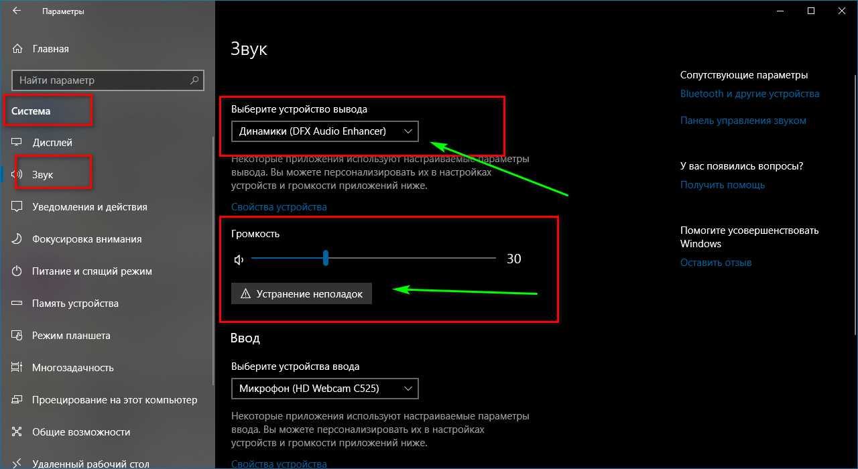This screenshot has height=469, width=858.
Task: Open output Свойства устройства link
Action: pos(279,207)
